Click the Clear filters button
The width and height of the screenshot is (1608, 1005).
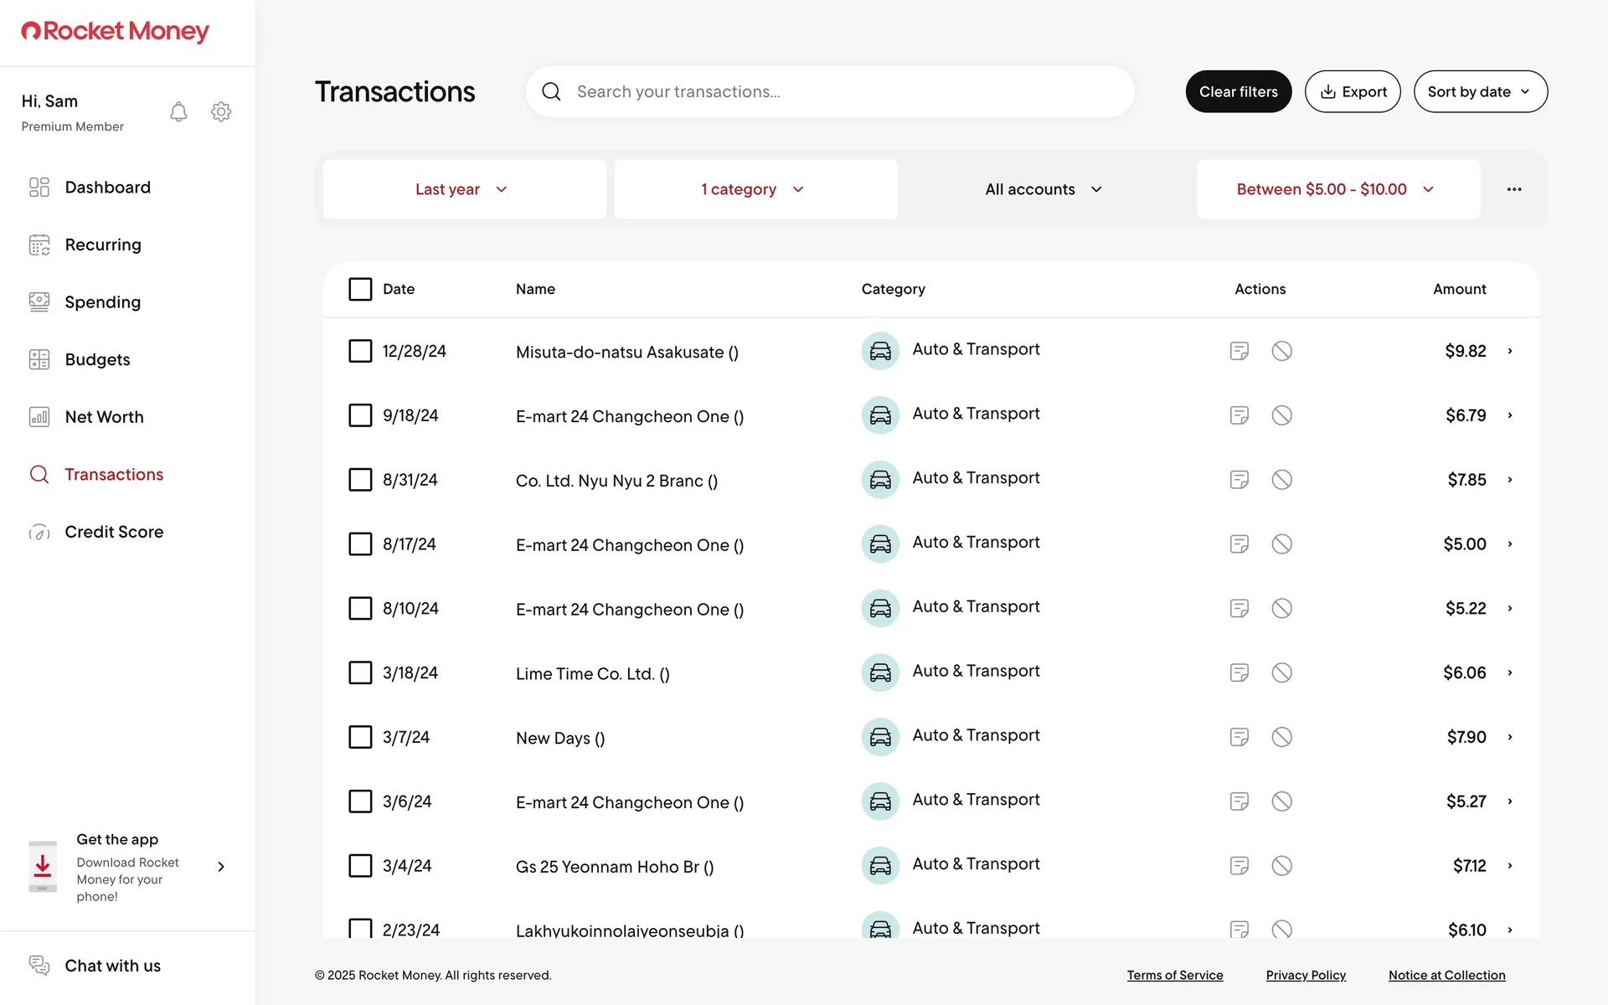point(1238,91)
